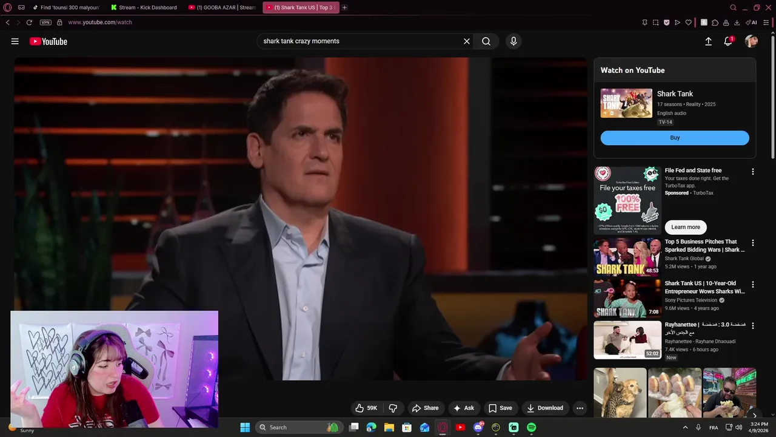
Task: Toggle the Opera VPN badge
Action: (45, 22)
